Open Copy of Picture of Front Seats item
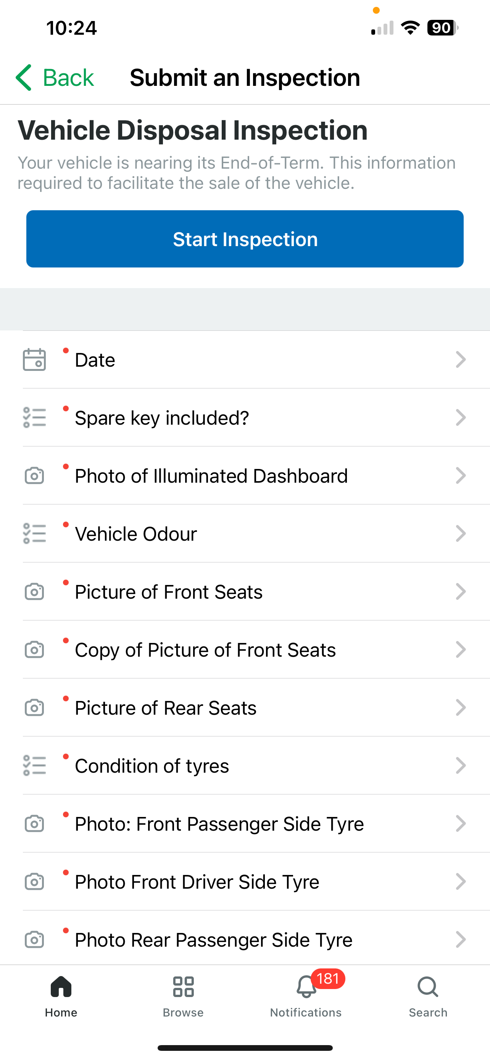 pyautogui.click(x=205, y=650)
